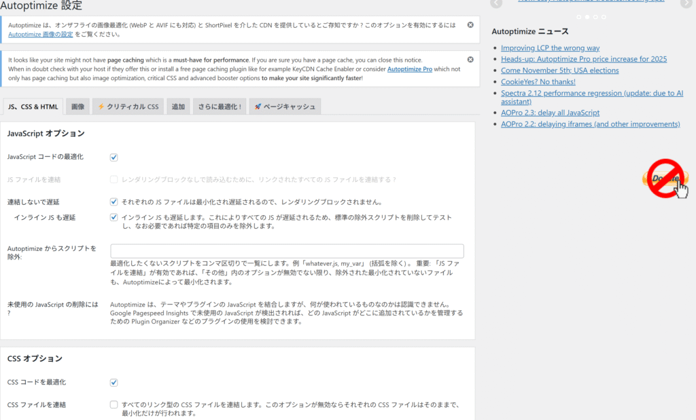
Task: Open the さらに最適化！ tab
Action: (220, 107)
